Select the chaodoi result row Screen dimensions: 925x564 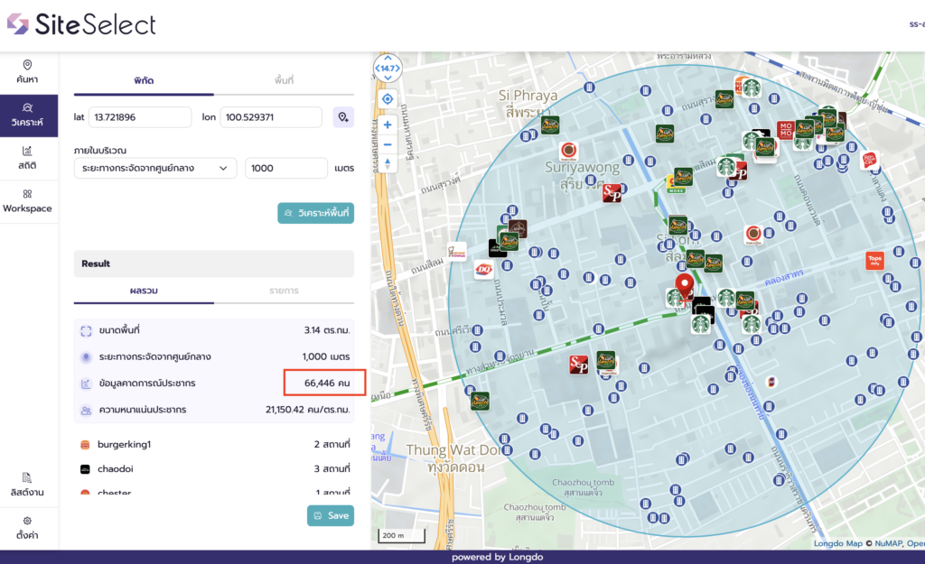tap(215, 469)
